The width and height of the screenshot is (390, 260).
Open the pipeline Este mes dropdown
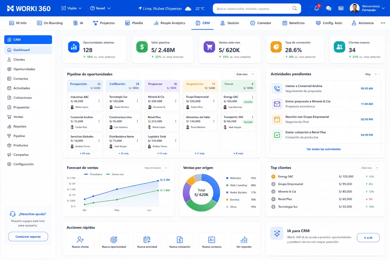pyautogui.click(x=245, y=74)
